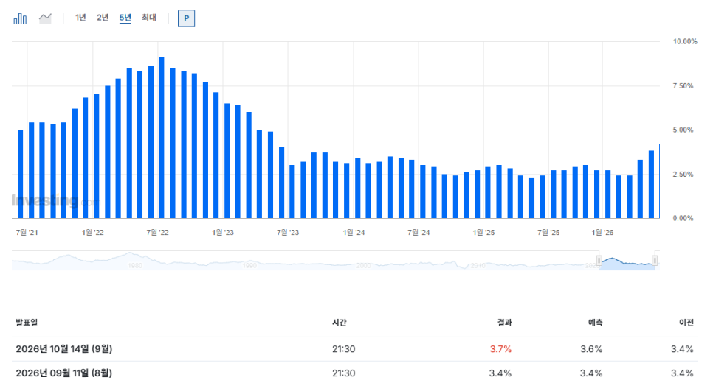Select the 2년 time range
713x383 pixels.
point(103,18)
